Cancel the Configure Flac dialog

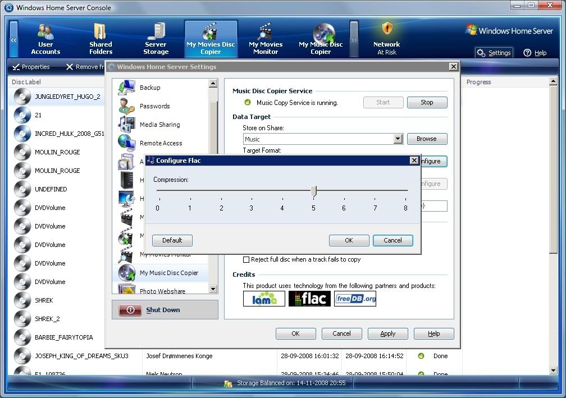[x=392, y=240]
